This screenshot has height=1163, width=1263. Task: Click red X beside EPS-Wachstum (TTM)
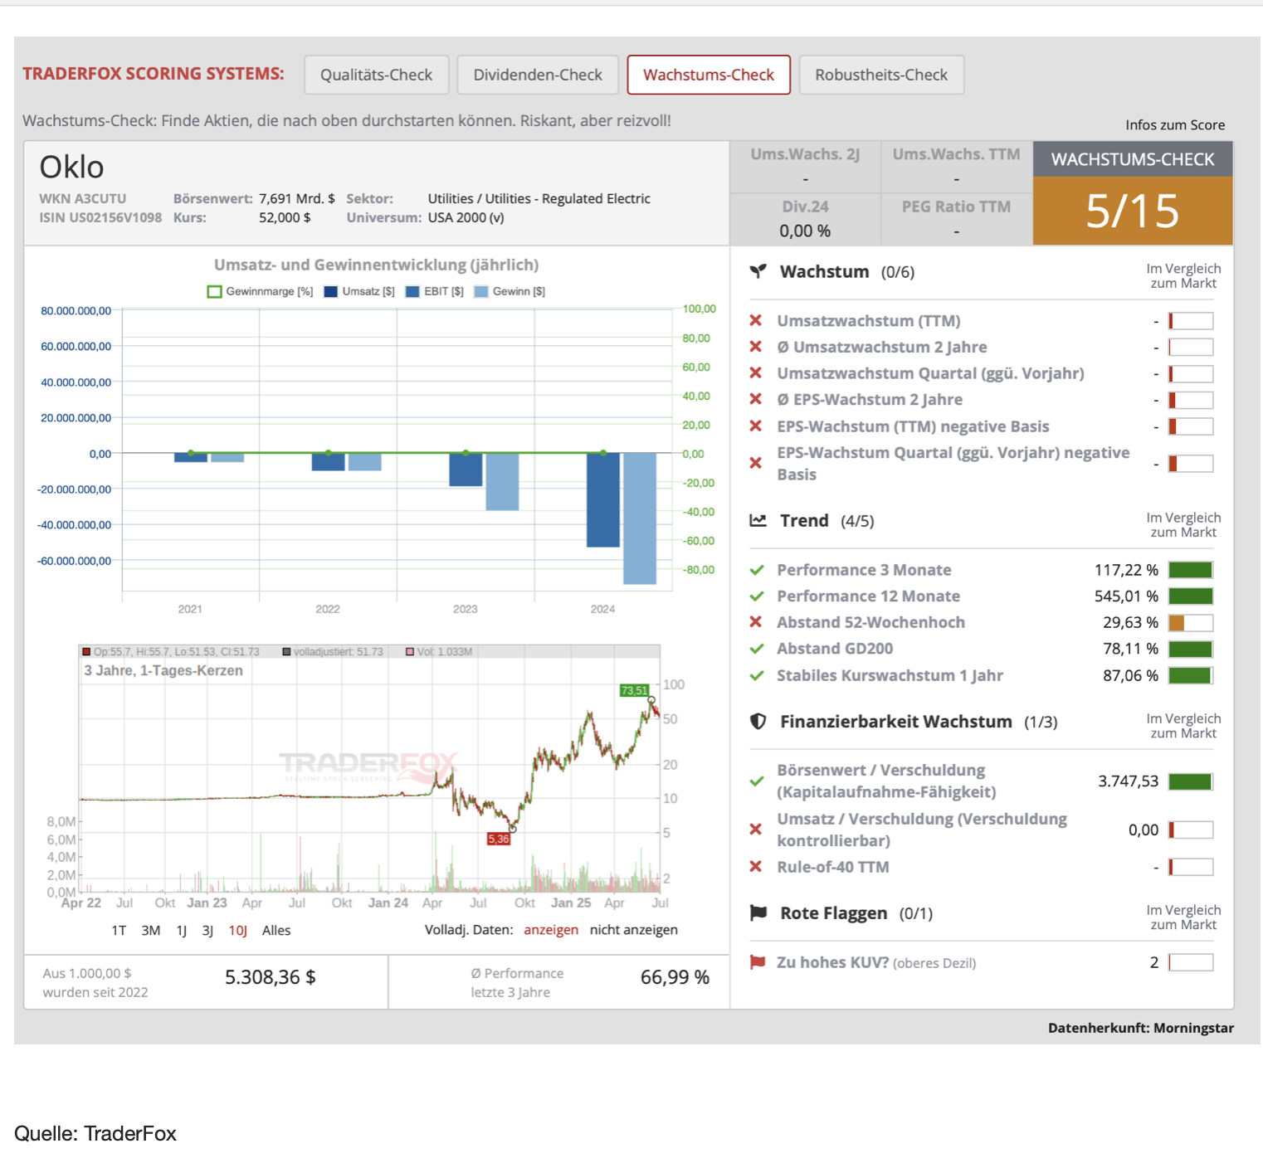pos(756,426)
